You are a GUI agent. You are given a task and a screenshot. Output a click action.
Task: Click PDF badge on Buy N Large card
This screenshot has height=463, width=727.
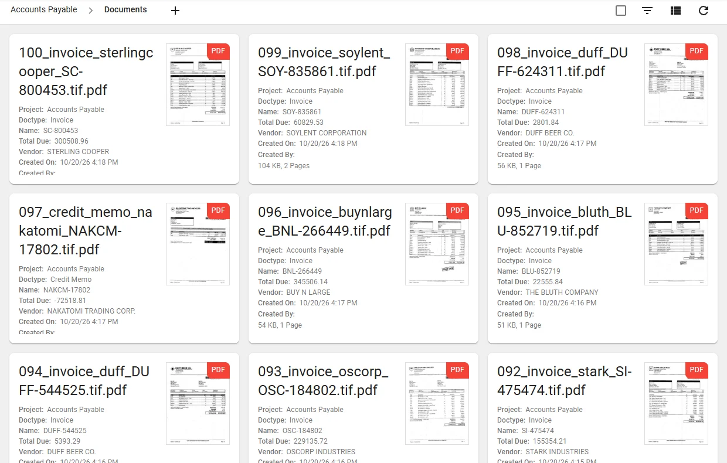pos(457,211)
